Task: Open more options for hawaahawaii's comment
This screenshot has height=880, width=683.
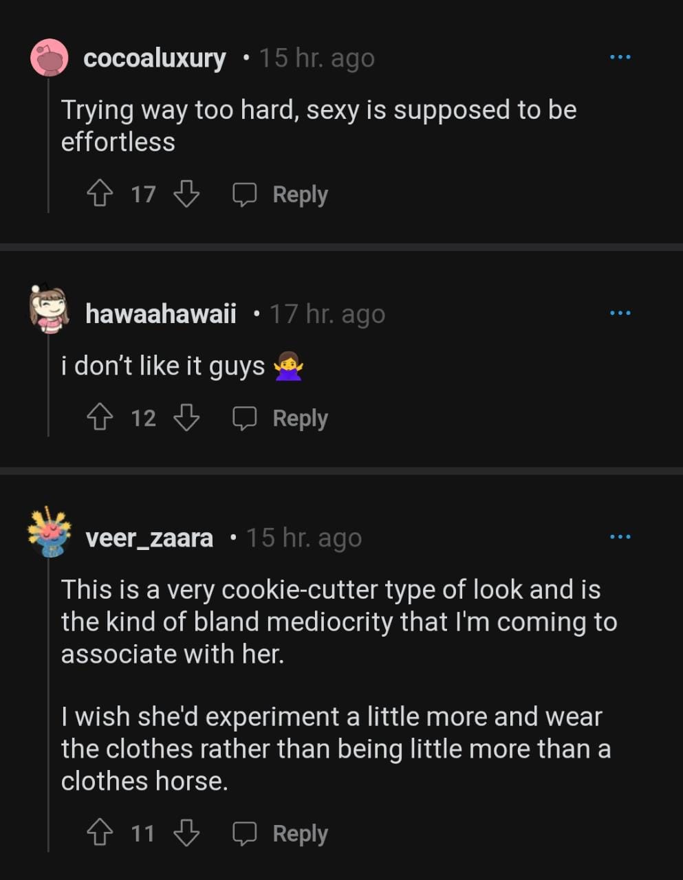Action: click(620, 313)
